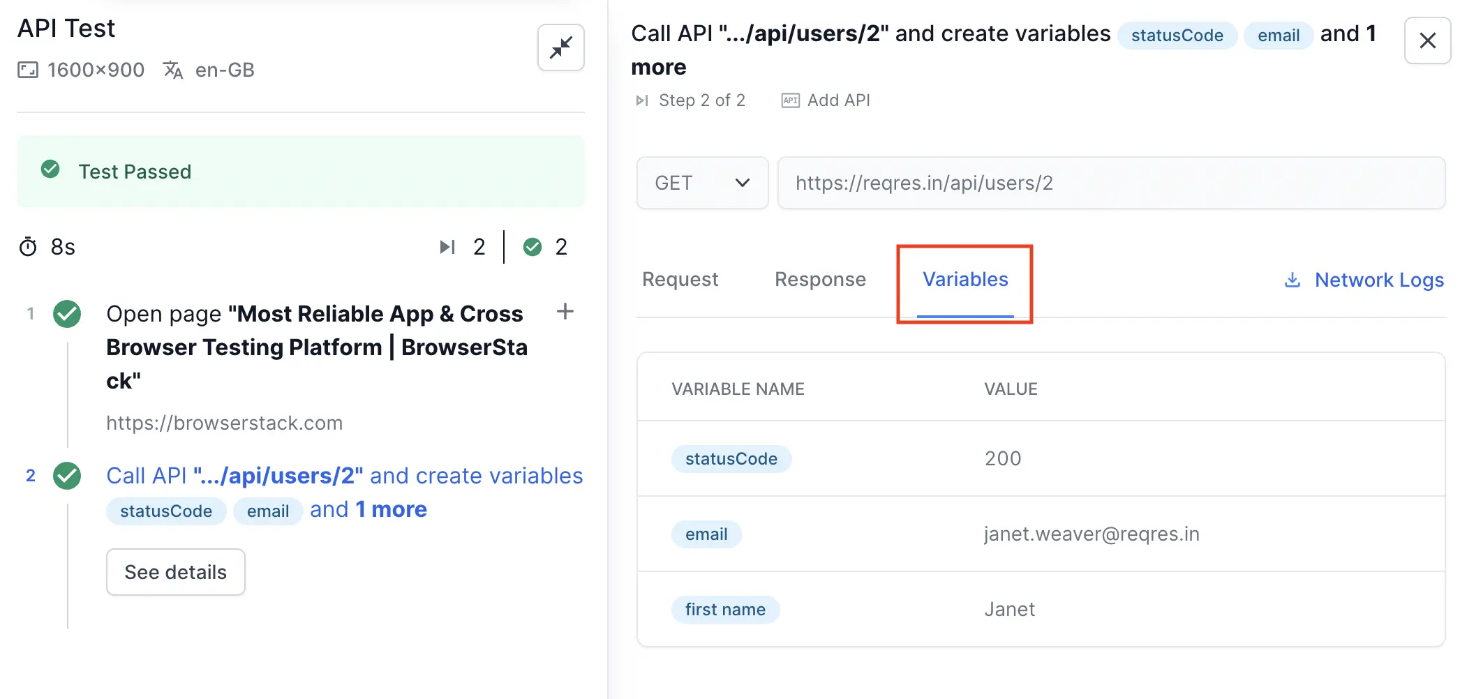Viewport: 1460px width, 699px height.
Task: Close the API step details panel
Action: (x=1427, y=40)
